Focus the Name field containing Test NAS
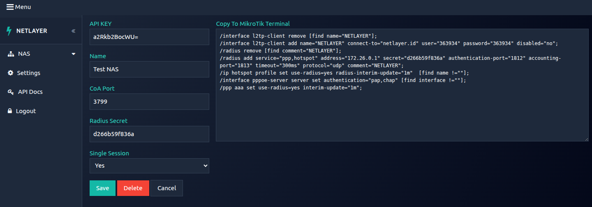Image resolution: width=592 pixels, height=207 pixels. click(149, 69)
